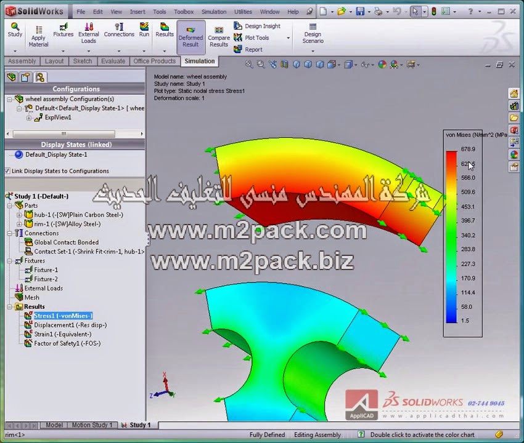Select Contact Set-1 Shrink Fit

[x=89, y=252]
